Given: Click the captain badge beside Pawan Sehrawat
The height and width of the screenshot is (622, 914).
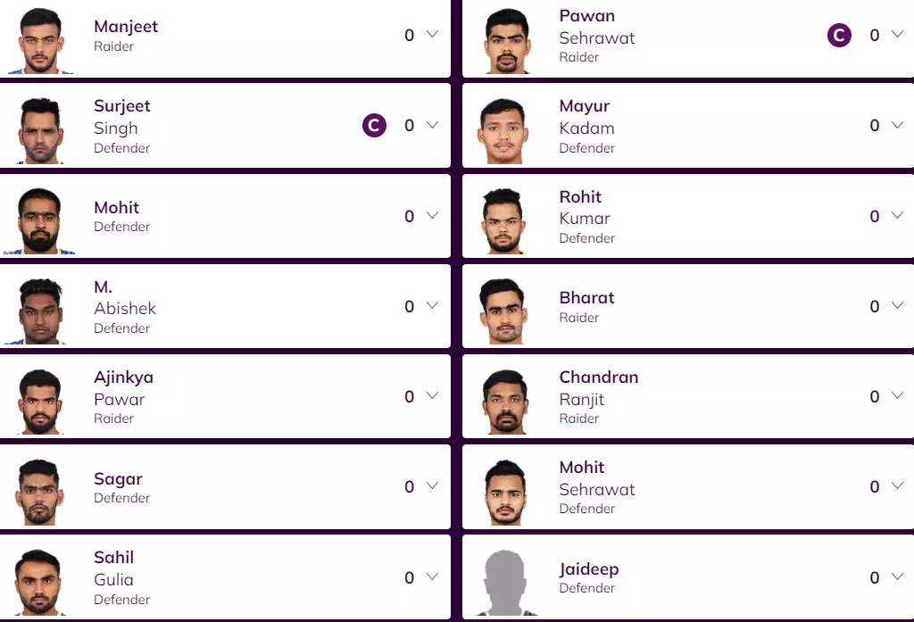Looking at the screenshot, I should (839, 35).
